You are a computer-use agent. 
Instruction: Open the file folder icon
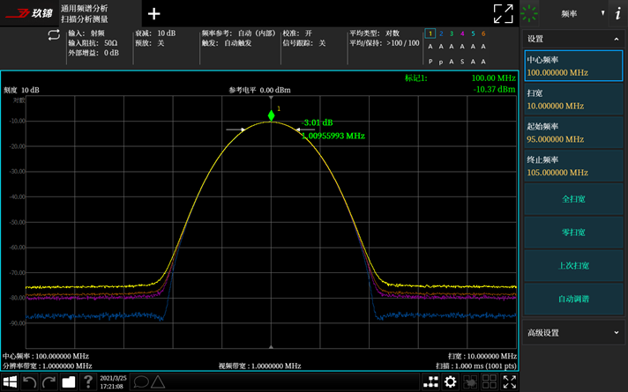coord(69,381)
